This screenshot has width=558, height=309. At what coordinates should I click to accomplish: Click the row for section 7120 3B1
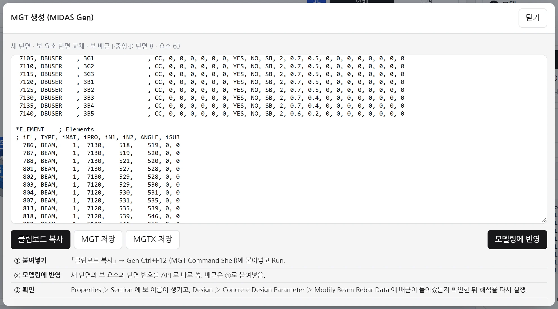(212, 82)
